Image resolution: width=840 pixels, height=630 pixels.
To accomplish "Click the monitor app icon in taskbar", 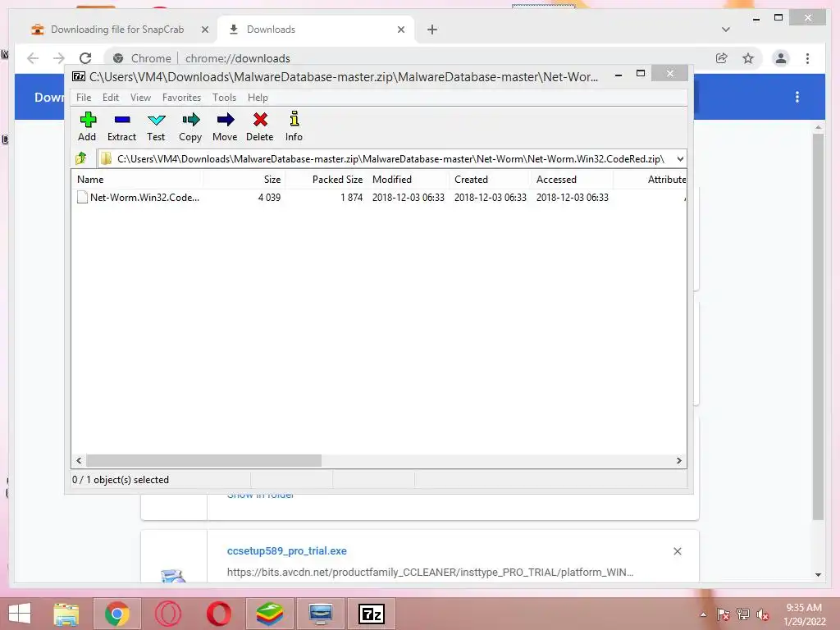I will point(321,614).
